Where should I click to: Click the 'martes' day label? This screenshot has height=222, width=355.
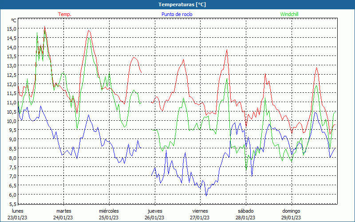tap(64, 211)
